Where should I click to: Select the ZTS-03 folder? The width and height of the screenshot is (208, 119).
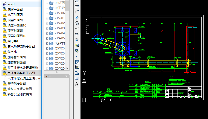coord(60,28)
